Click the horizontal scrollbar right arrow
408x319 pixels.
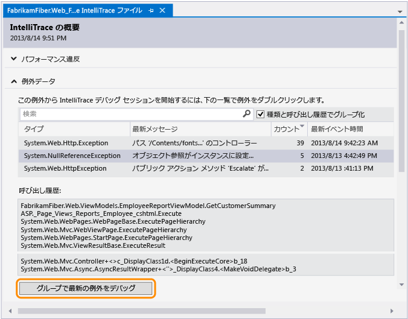[x=392, y=311]
